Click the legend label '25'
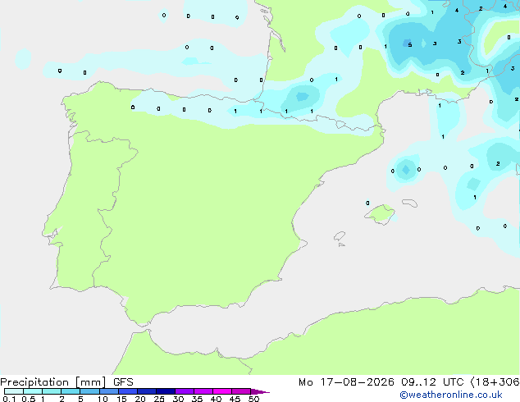The width and height of the screenshot is (520, 402). pos(159,399)
